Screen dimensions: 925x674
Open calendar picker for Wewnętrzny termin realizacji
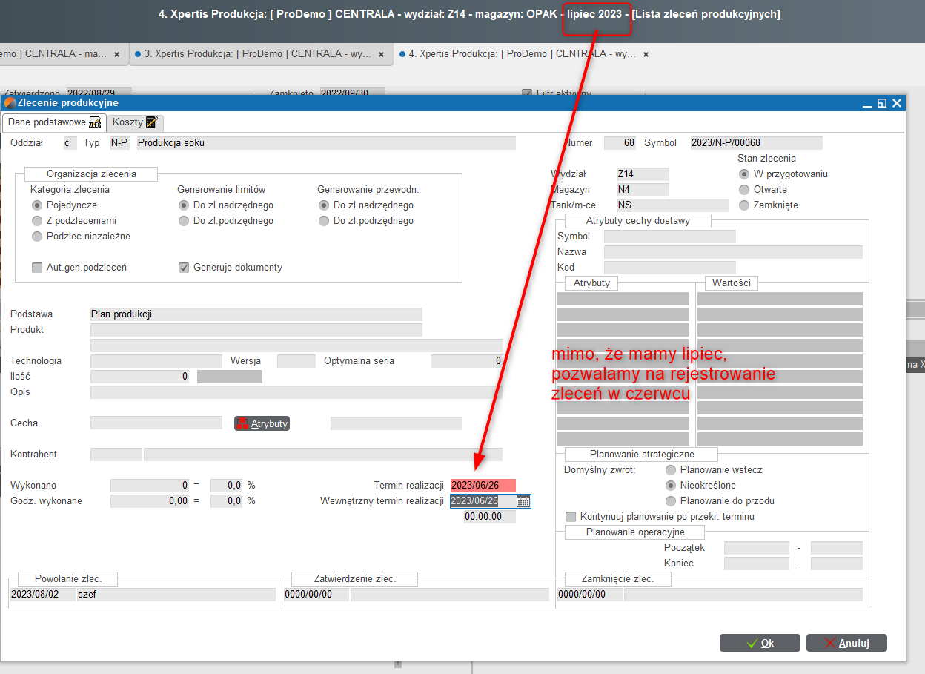tap(523, 501)
